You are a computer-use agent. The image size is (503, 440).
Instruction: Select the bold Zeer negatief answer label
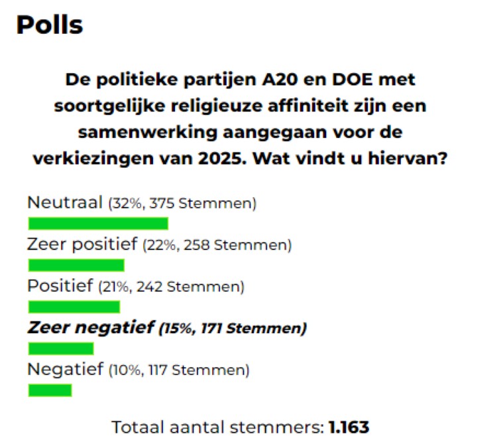(90, 327)
